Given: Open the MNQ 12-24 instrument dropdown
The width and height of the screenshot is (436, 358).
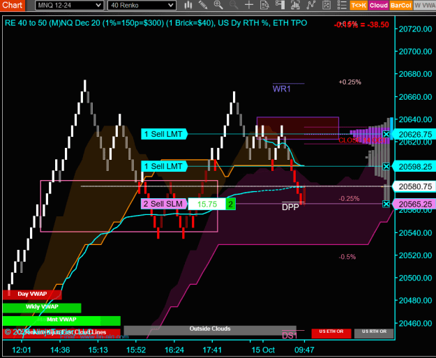Looking at the screenshot, I should [70, 6].
